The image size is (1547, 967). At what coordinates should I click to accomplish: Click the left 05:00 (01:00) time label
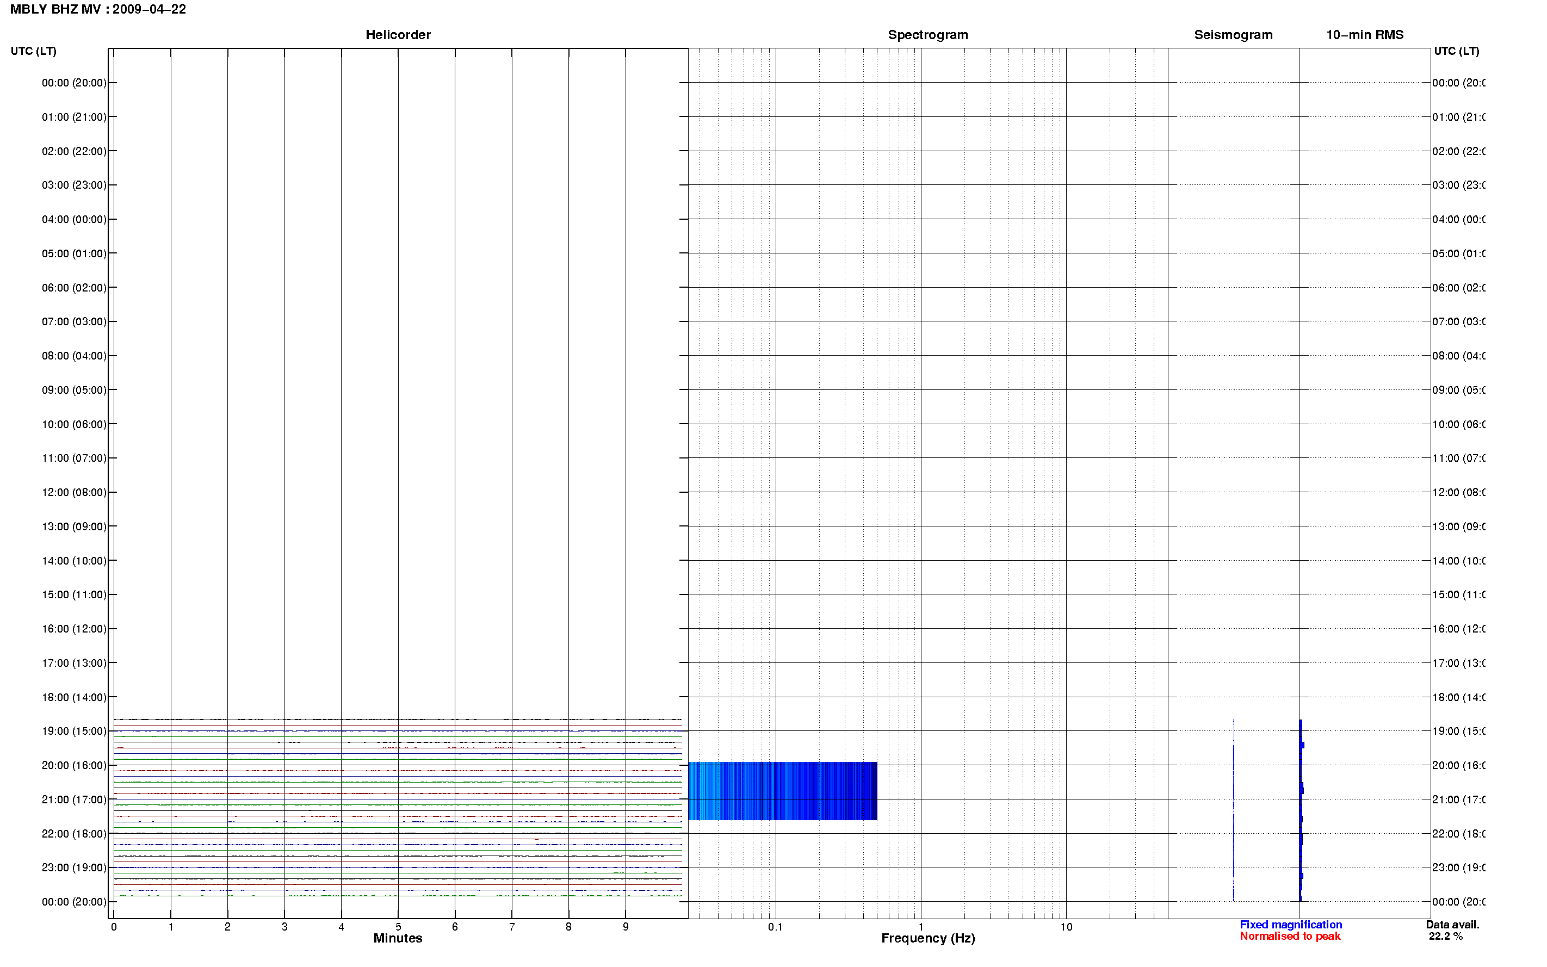(x=74, y=253)
